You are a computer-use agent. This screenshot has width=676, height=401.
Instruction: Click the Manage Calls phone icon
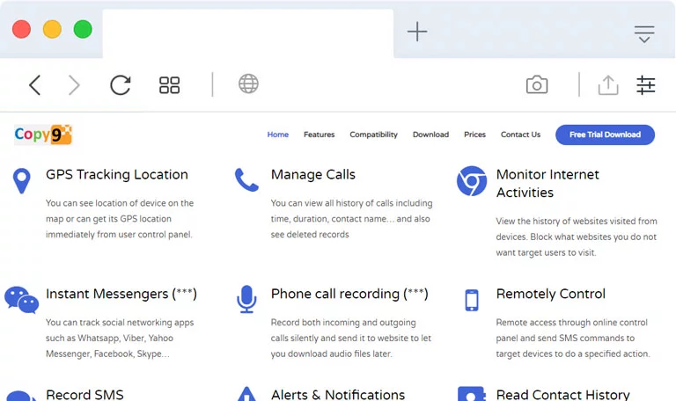(246, 179)
